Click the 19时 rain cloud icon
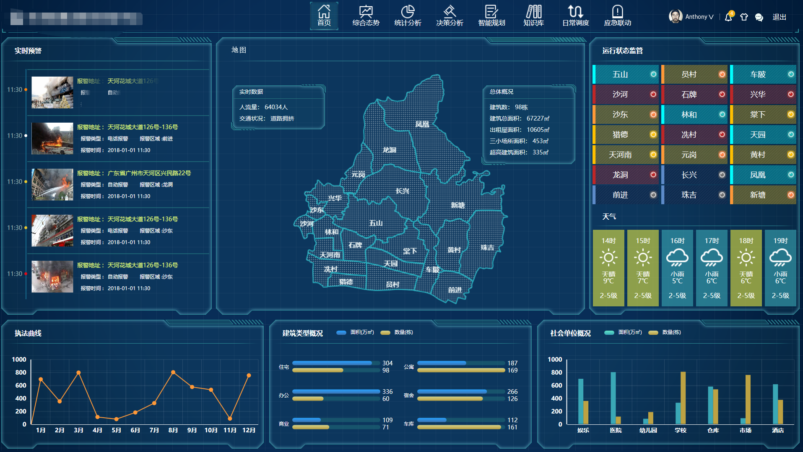This screenshot has height=452, width=803. [x=780, y=257]
